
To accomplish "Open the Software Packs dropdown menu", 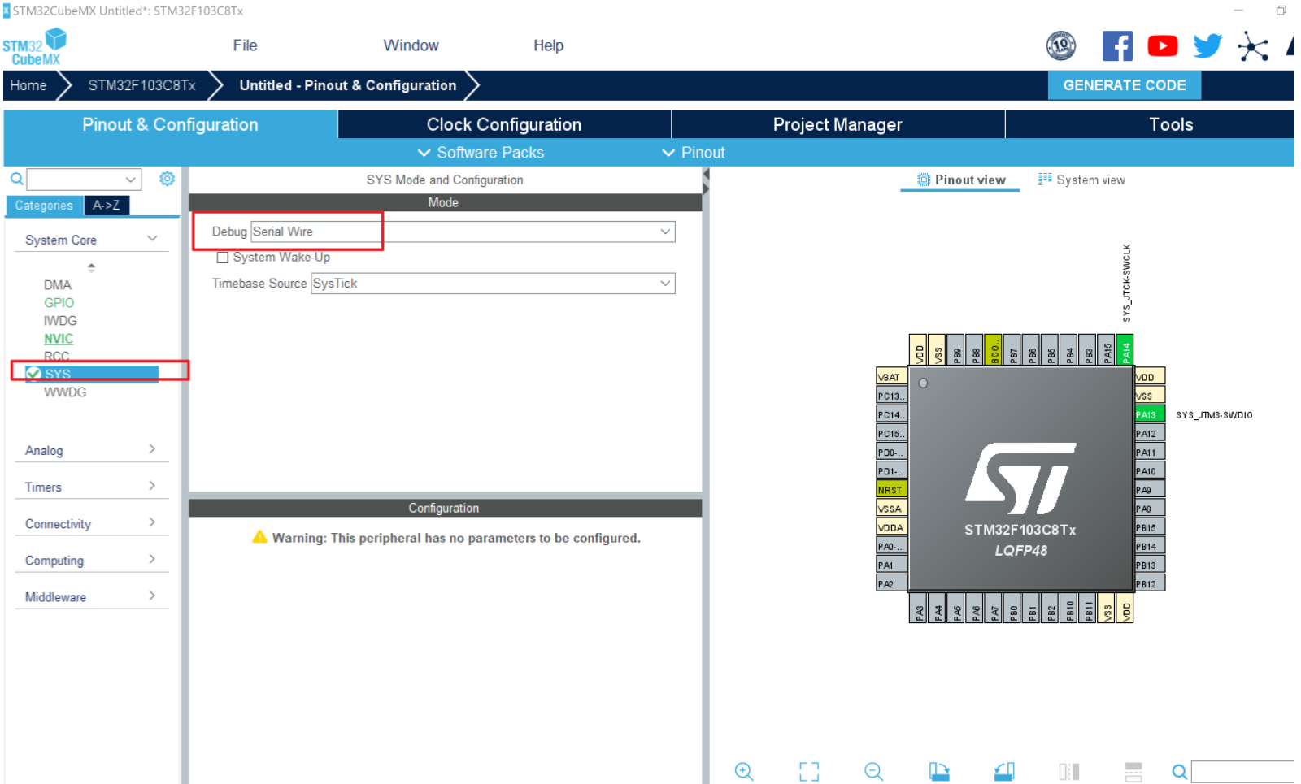I will [481, 153].
